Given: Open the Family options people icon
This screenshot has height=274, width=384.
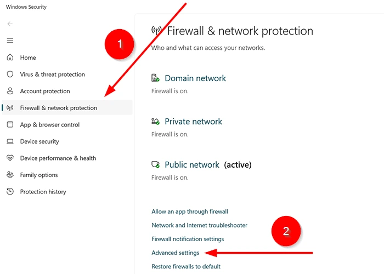Looking at the screenshot, I should [10, 175].
